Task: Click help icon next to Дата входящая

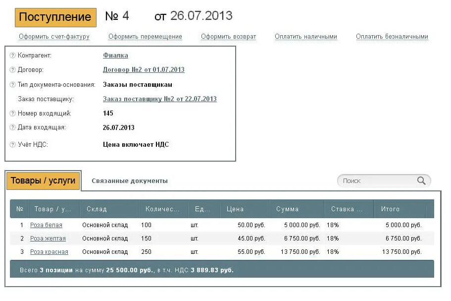Action: pyautogui.click(x=12, y=127)
